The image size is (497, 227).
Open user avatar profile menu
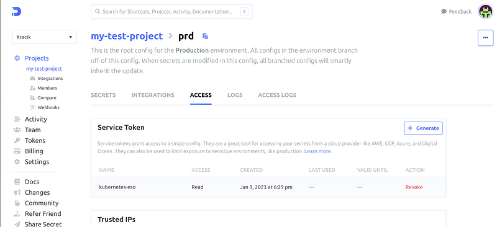point(485,12)
